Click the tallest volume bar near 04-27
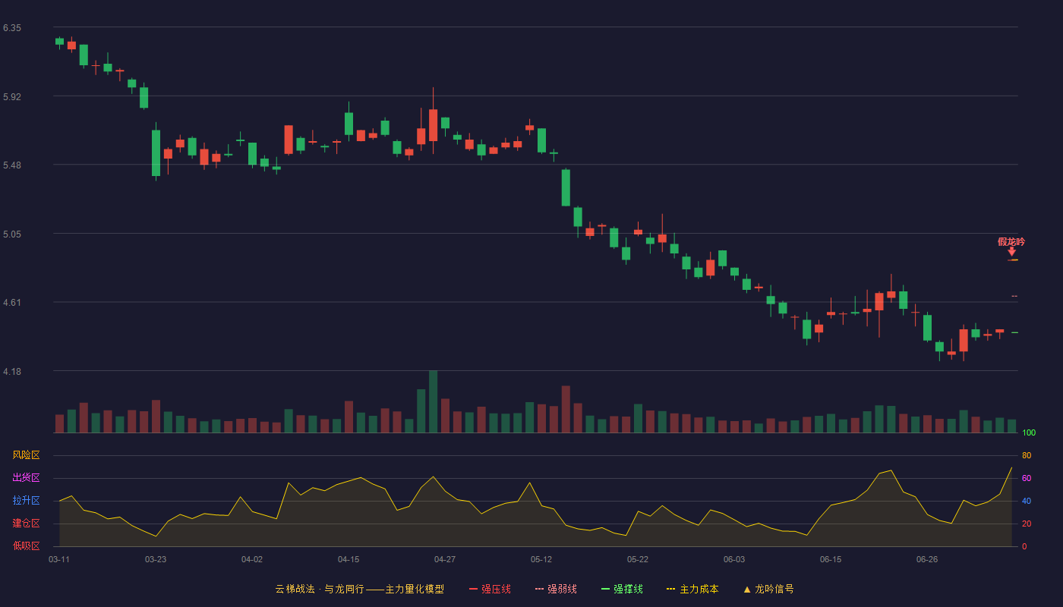The image size is (1063, 607). 433,401
